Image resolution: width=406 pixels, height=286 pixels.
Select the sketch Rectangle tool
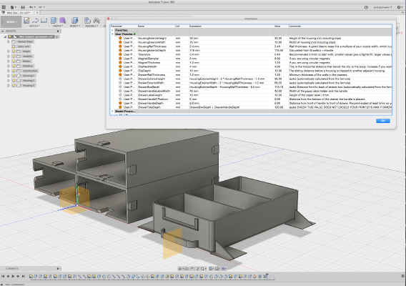pyautogui.click(x=44, y=21)
